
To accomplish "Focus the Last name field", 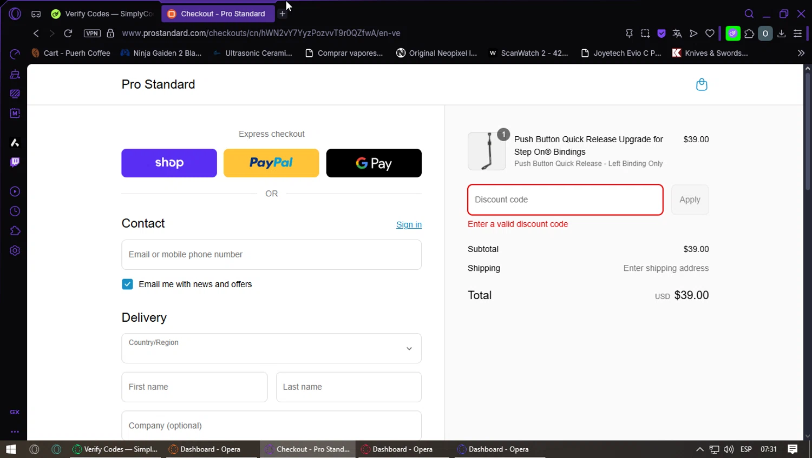I will click(x=349, y=387).
